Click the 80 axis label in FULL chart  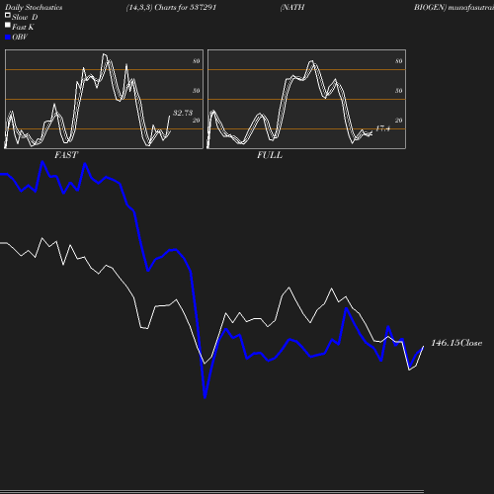tap(399, 61)
